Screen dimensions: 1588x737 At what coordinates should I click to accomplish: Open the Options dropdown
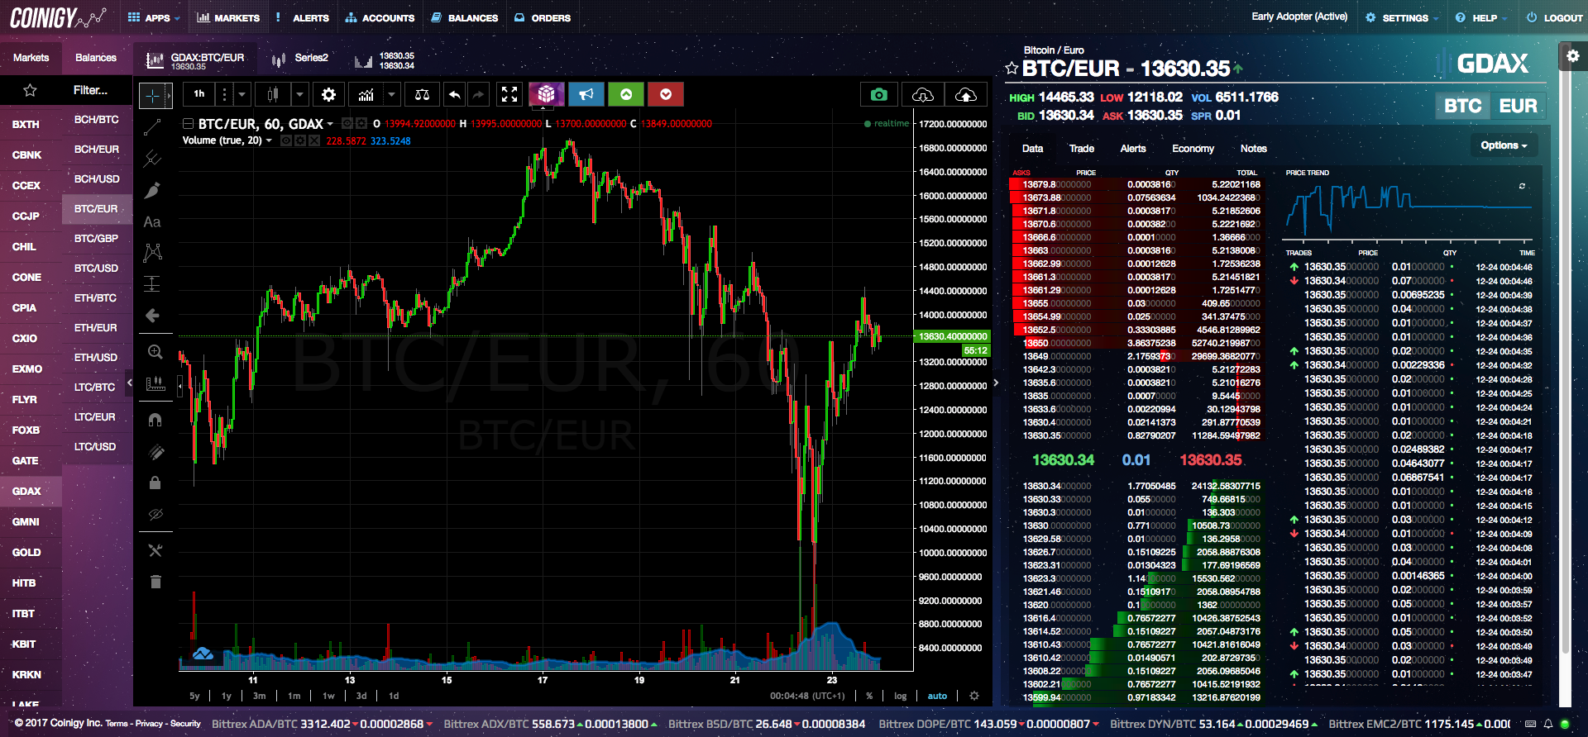click(x=1504, y=145)
